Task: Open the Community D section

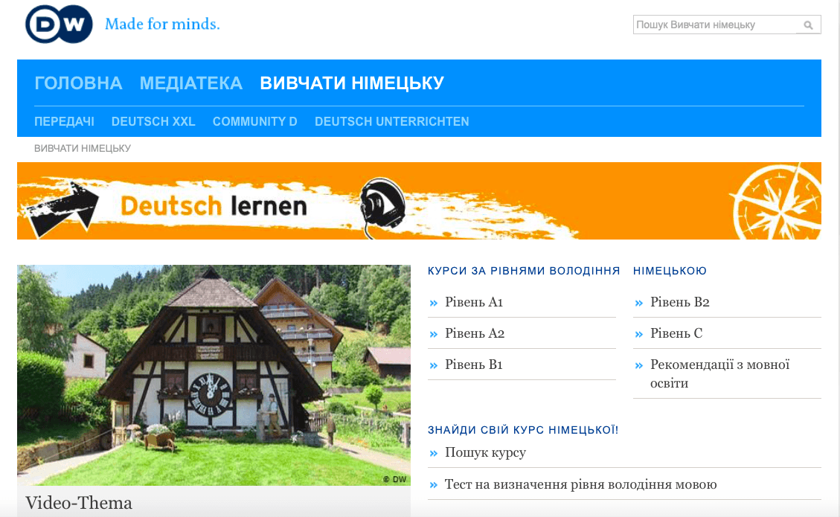Action: point(254,121)
